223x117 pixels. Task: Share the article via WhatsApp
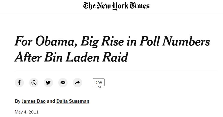click(x=34, y=83)
